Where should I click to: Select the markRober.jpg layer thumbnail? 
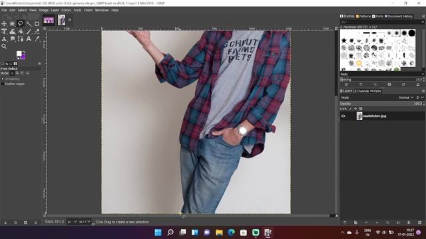click(359, 116)
